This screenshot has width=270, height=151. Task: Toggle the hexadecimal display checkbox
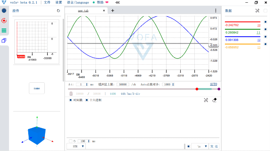tap(87, 100)
